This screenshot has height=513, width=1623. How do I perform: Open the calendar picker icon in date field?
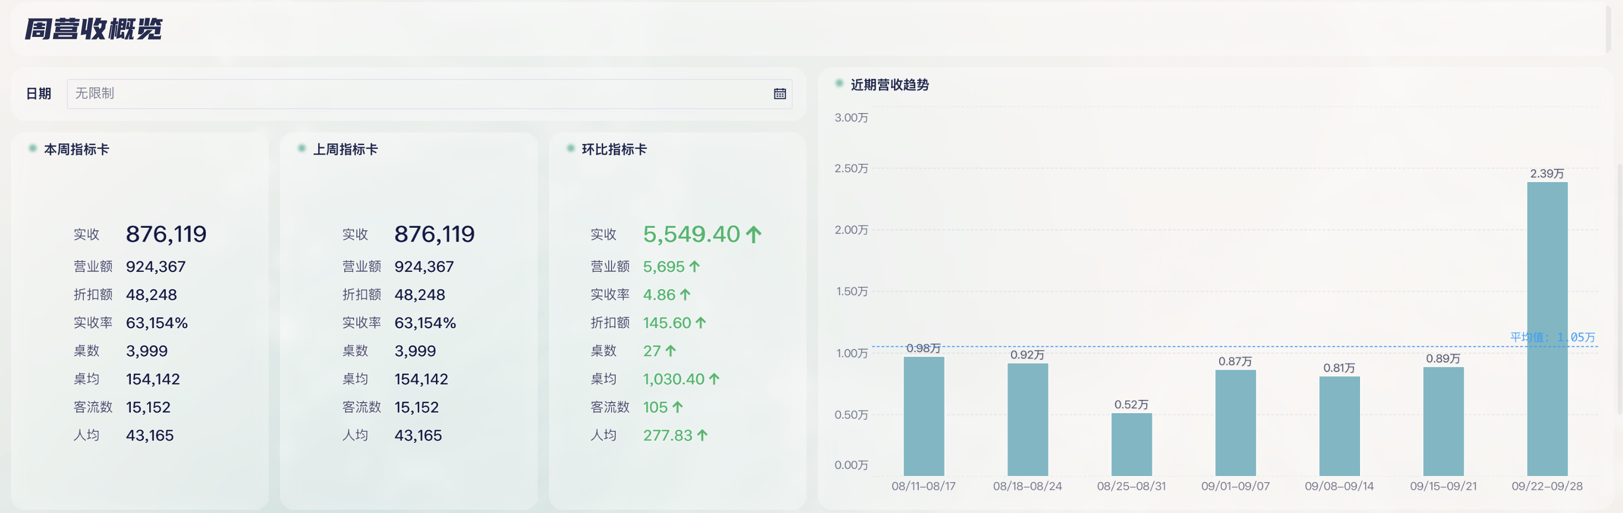(x=779, y=94)
